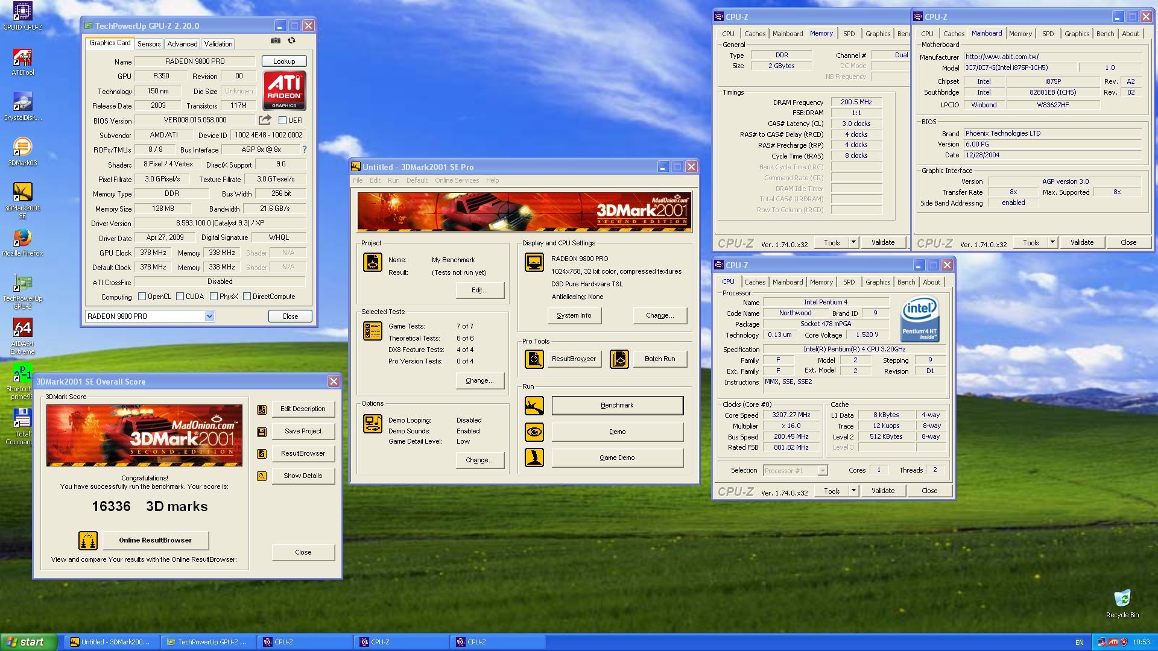This screenshot has width=1158, height=651.
Task: Open the Recycle Bin
Action: (x=1122, y=603)
